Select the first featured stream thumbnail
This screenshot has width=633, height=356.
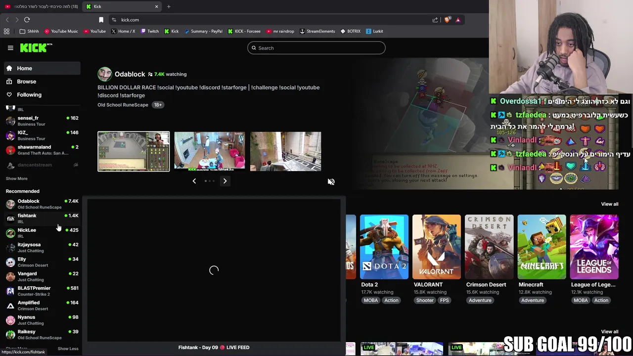click(x=134, y=151)
